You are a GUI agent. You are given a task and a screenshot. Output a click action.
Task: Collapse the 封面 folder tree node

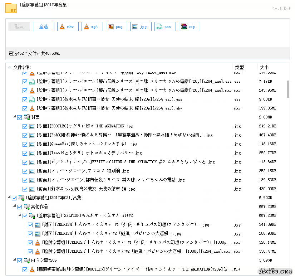point(15,117)
